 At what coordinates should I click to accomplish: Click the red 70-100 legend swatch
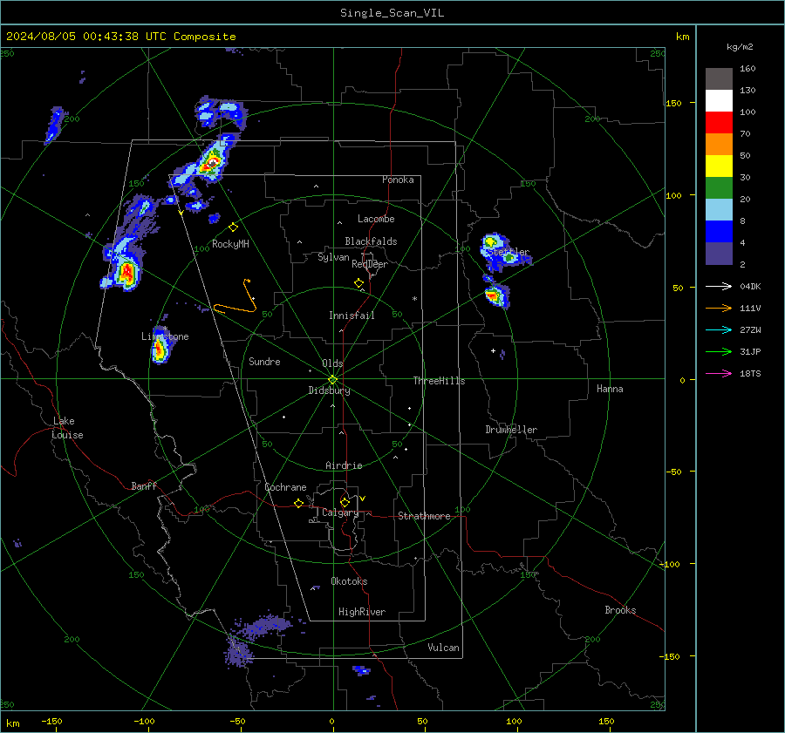719,123
